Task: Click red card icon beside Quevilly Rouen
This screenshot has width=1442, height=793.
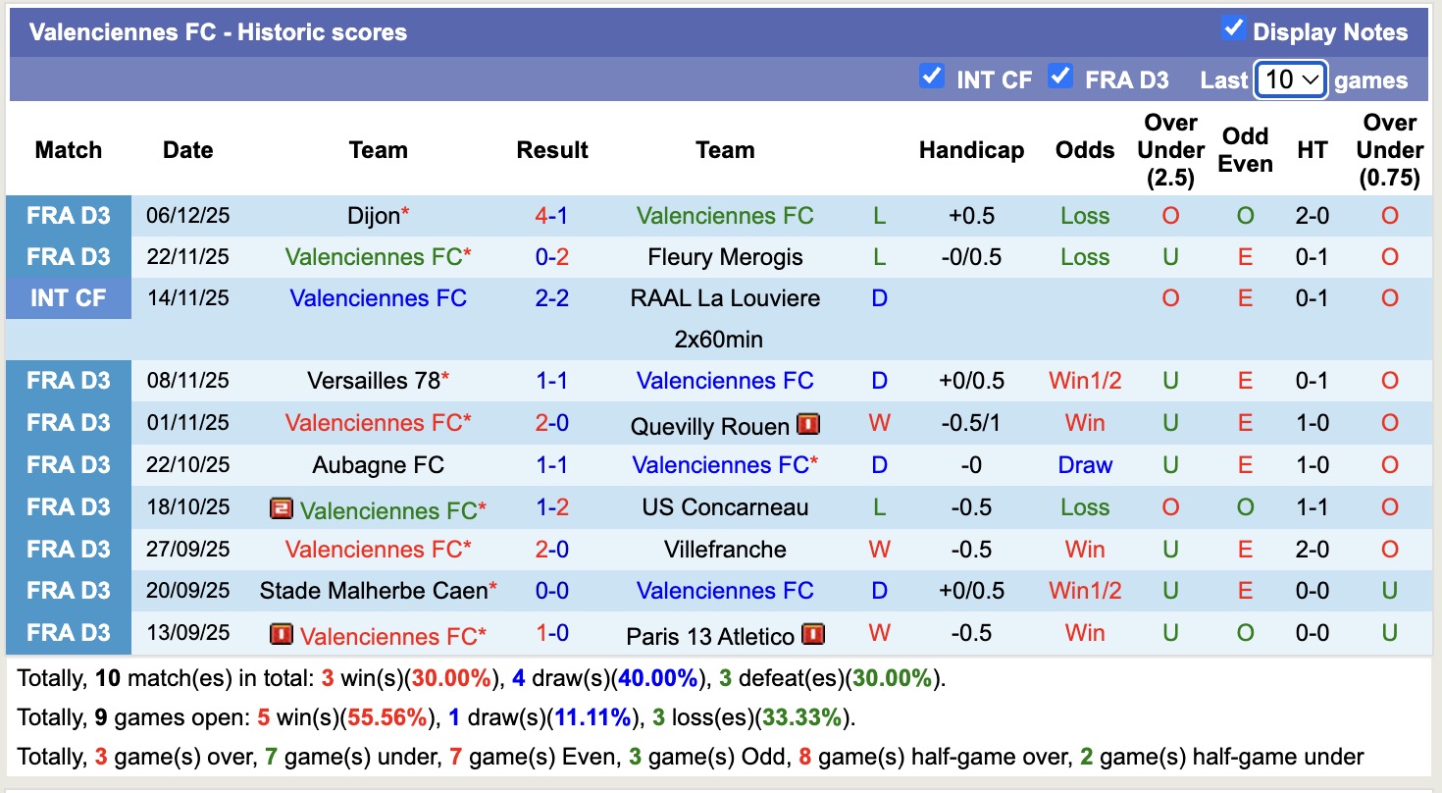Action: tap(809, 424)
